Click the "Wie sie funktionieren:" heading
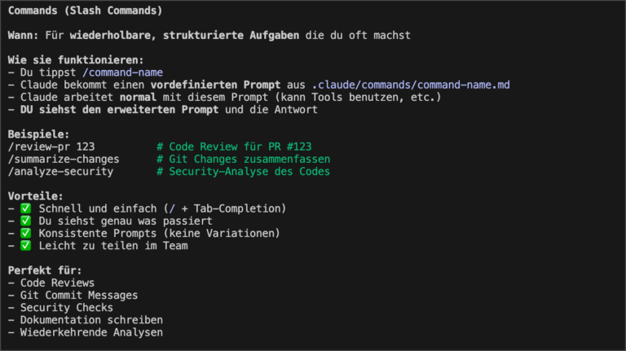 (76, 59)
